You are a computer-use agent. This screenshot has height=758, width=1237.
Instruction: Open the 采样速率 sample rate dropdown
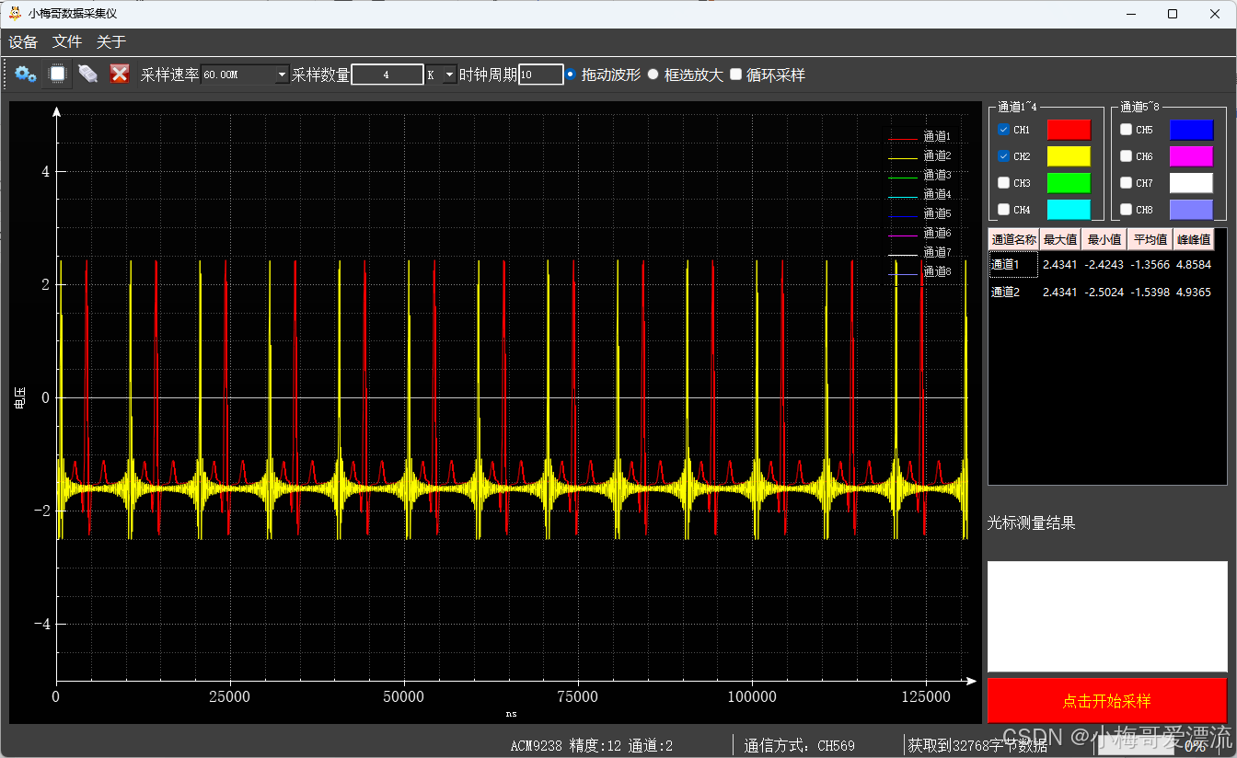[282, 74]
